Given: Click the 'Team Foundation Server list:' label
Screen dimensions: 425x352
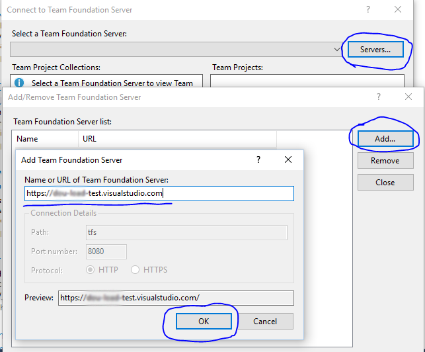Looking at the screenshot, I should (62, 122).
